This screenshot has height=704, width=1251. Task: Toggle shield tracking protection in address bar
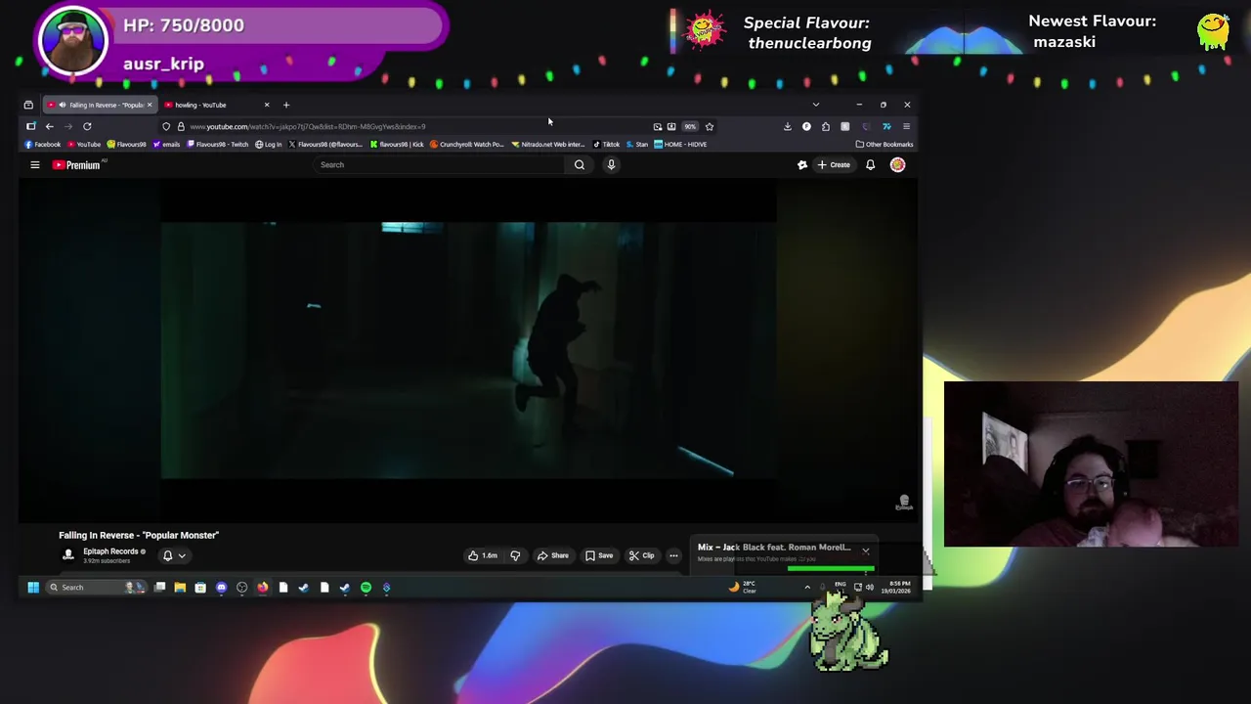coord(166,126)
